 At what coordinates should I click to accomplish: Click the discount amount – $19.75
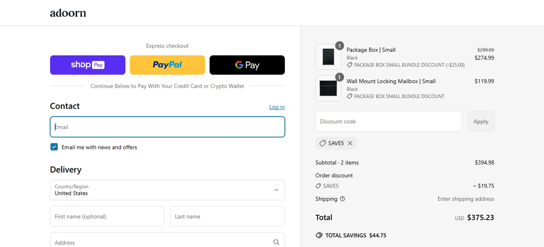click(484, 186)
